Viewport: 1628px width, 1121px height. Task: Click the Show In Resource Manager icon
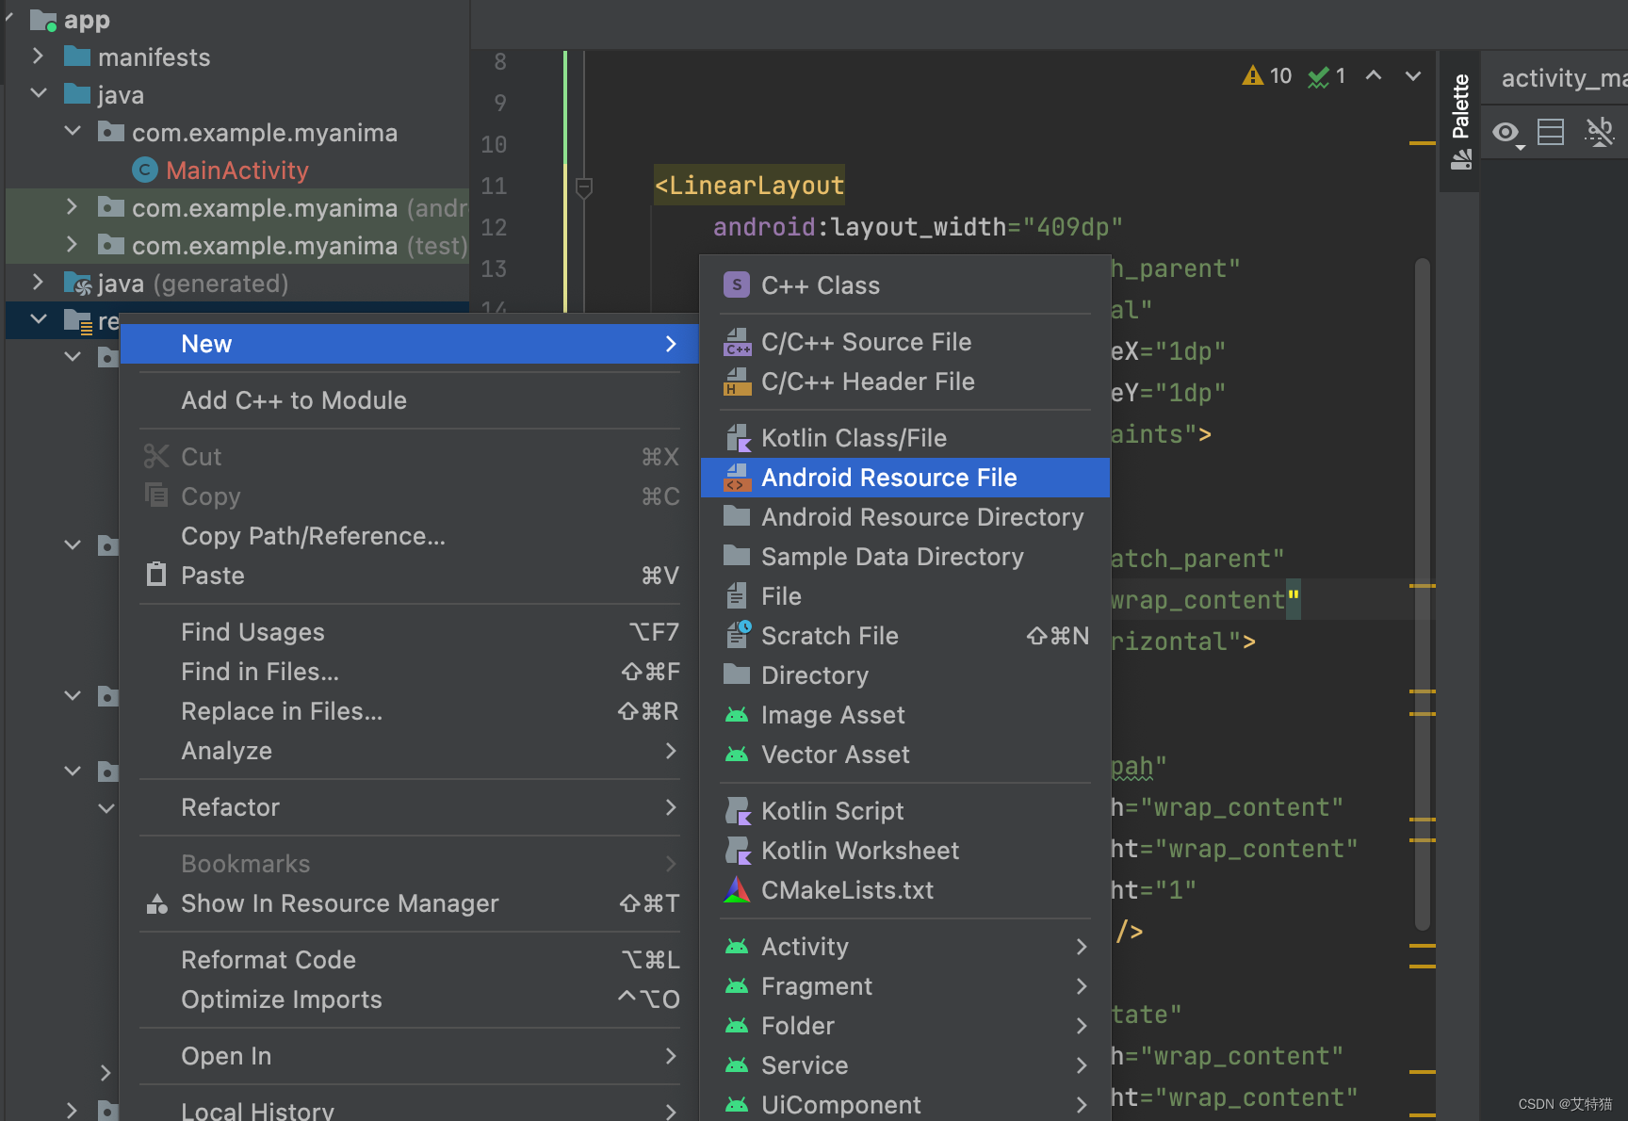point(156,903)
